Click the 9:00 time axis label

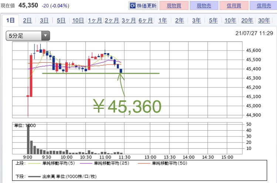click(28, 157)
